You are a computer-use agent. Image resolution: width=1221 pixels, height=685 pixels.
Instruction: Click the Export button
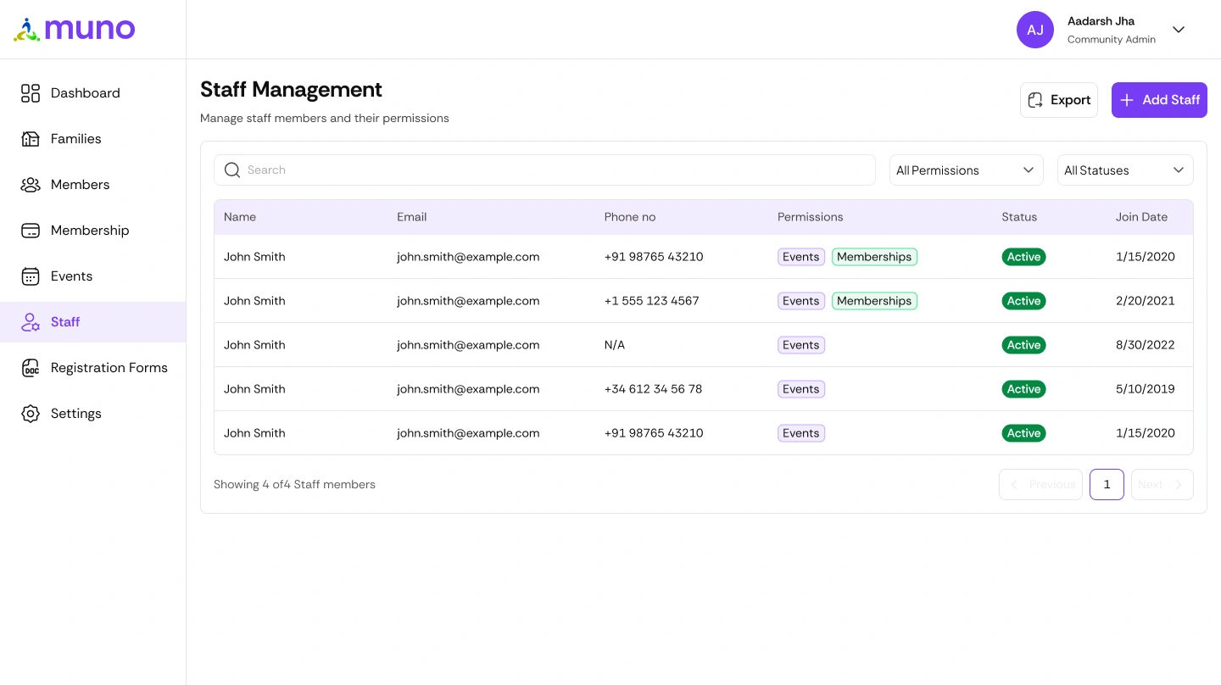click(x=1059, y=100)
